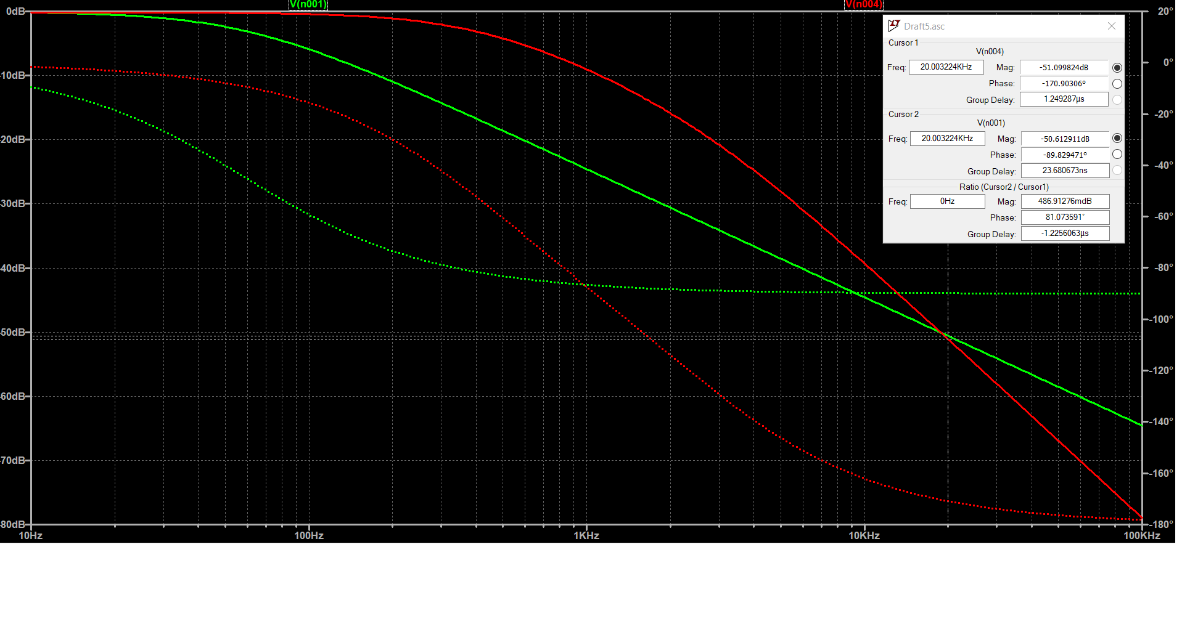Select Cursor 2 Mag radio button
Viewport: 1182px width, 629px height.
point(1117,139)
